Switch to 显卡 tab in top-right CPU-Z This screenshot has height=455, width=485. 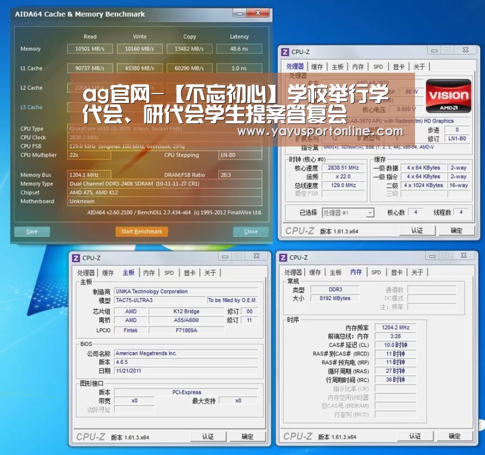pos(398,67)
